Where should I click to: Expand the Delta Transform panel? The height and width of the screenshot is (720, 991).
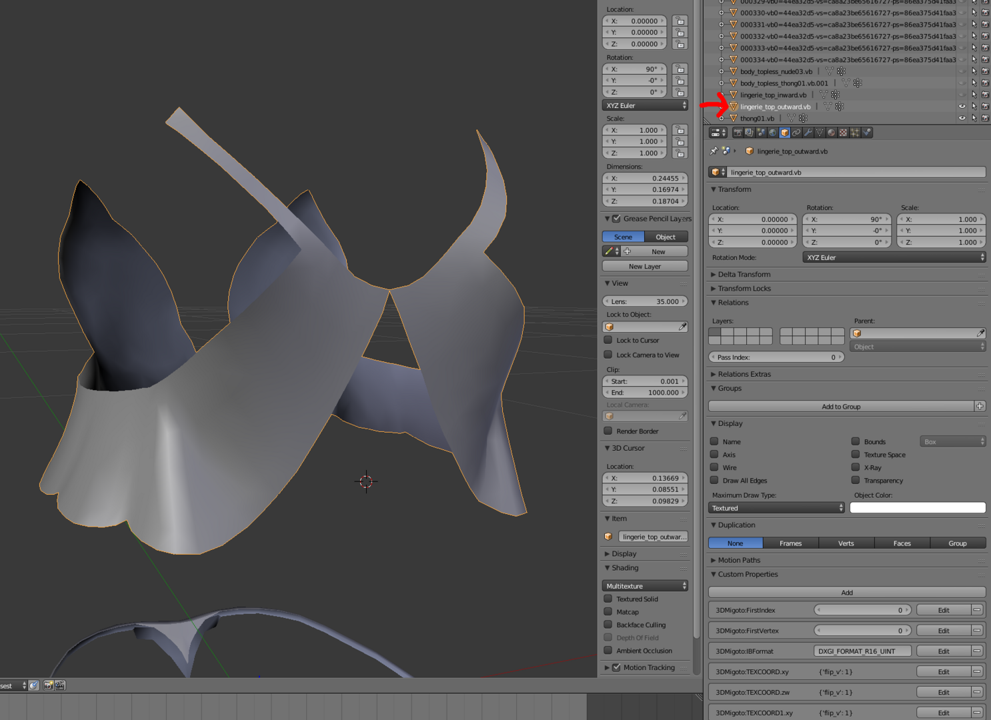pyautogui.click(x=744, y=274)
